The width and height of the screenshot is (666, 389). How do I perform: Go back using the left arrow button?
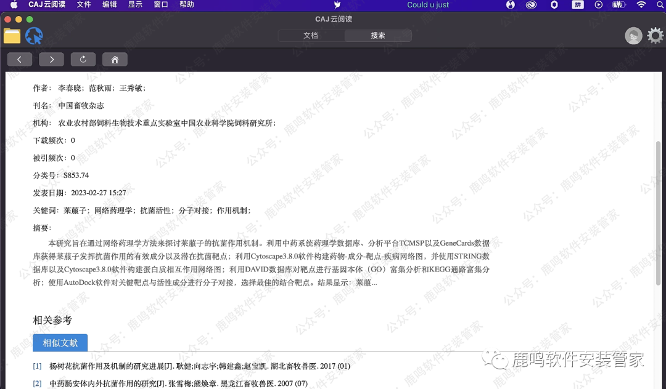19,59
